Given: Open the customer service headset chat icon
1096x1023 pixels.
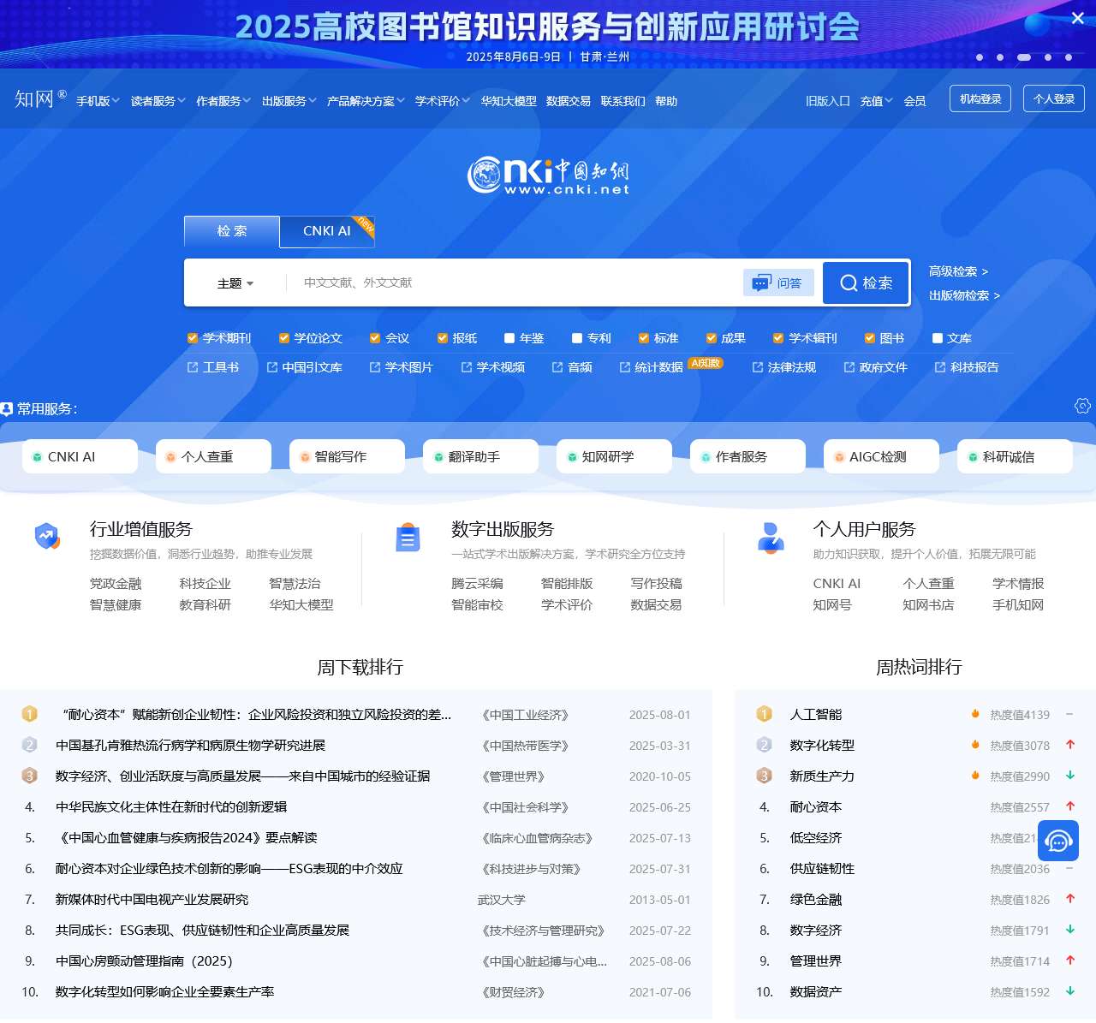Looking at the screenshot, I should [x=1058, y=841].
